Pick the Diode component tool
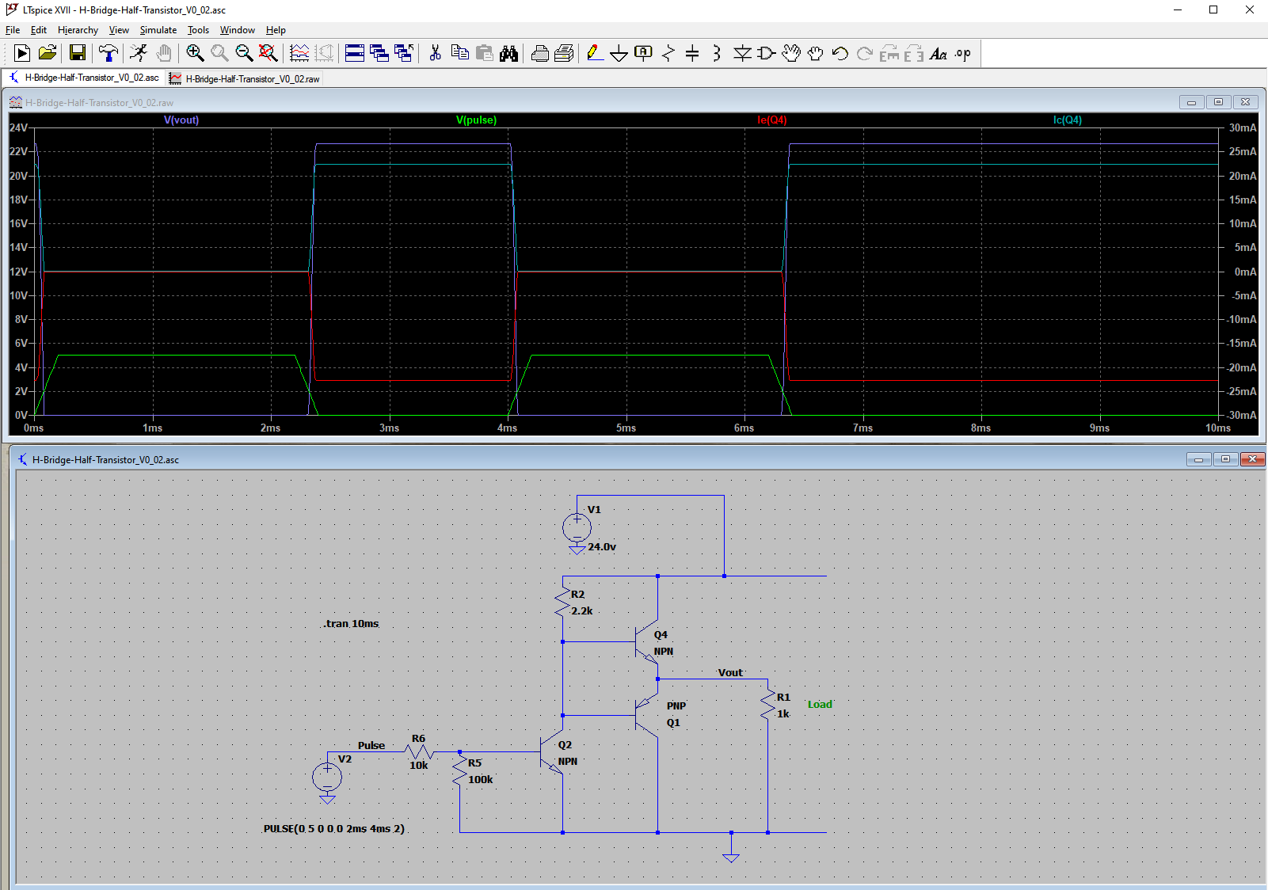 (741, 53)
